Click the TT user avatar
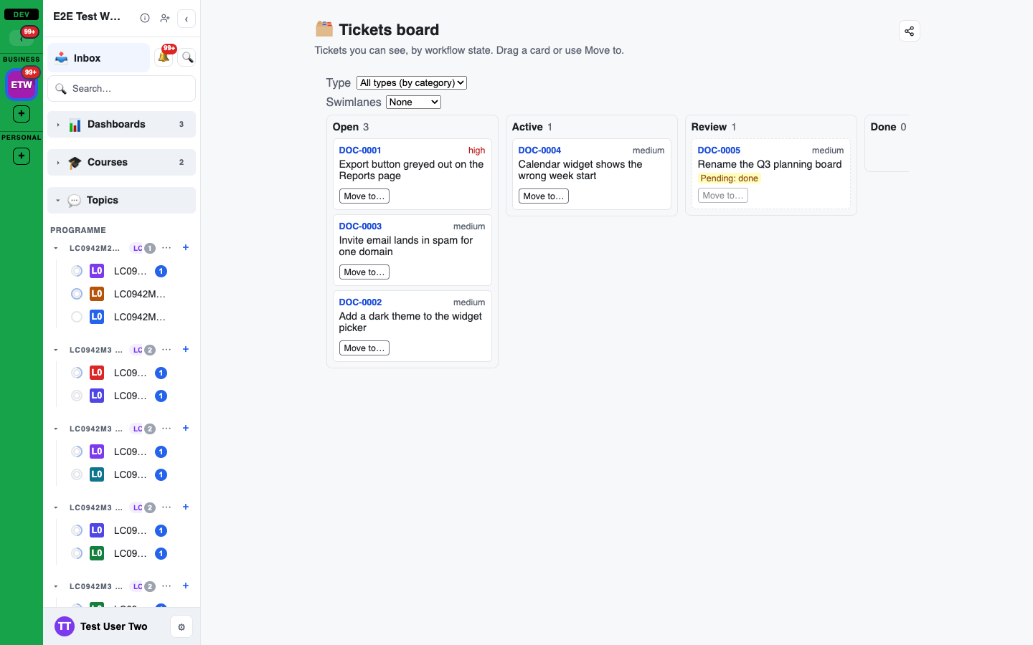 [65, 626]
